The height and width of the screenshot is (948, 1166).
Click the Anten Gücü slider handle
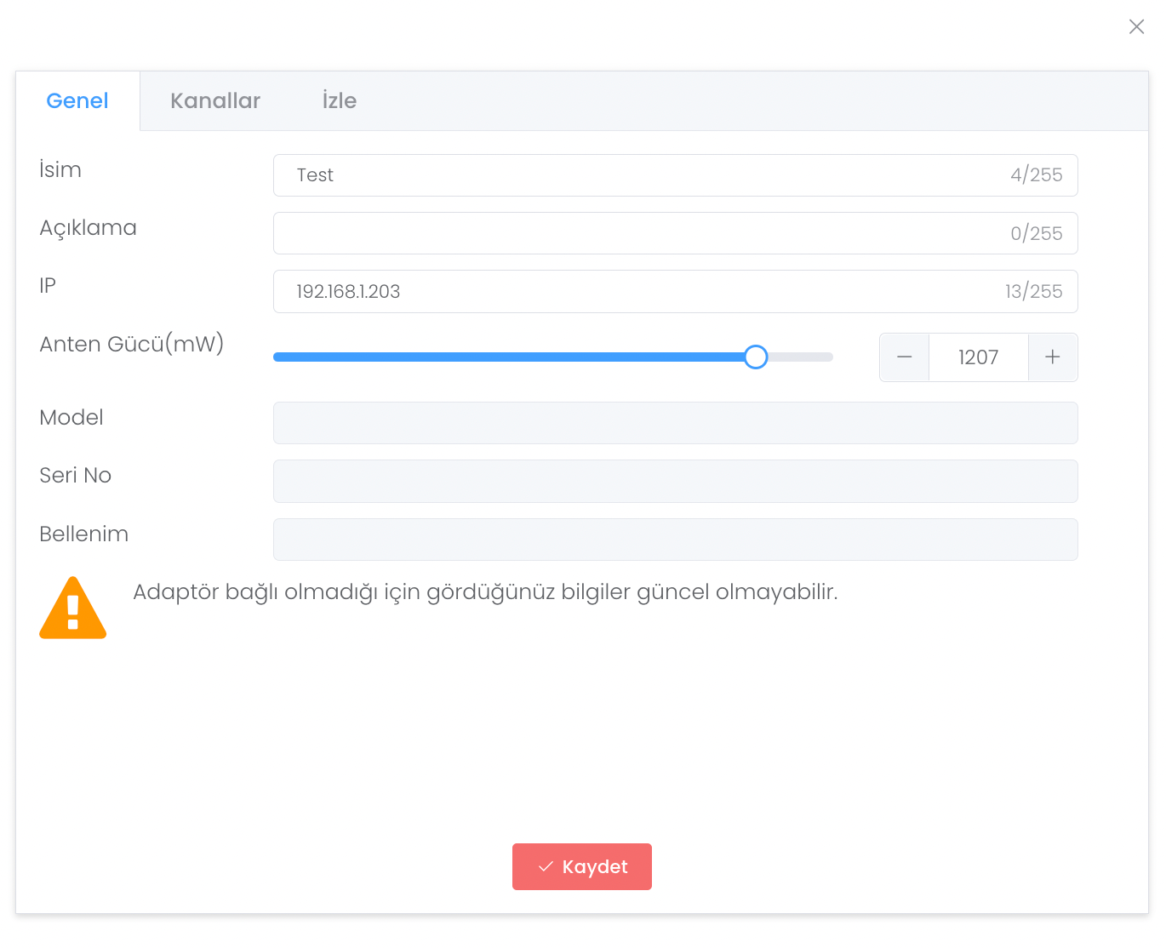[756, 357]
